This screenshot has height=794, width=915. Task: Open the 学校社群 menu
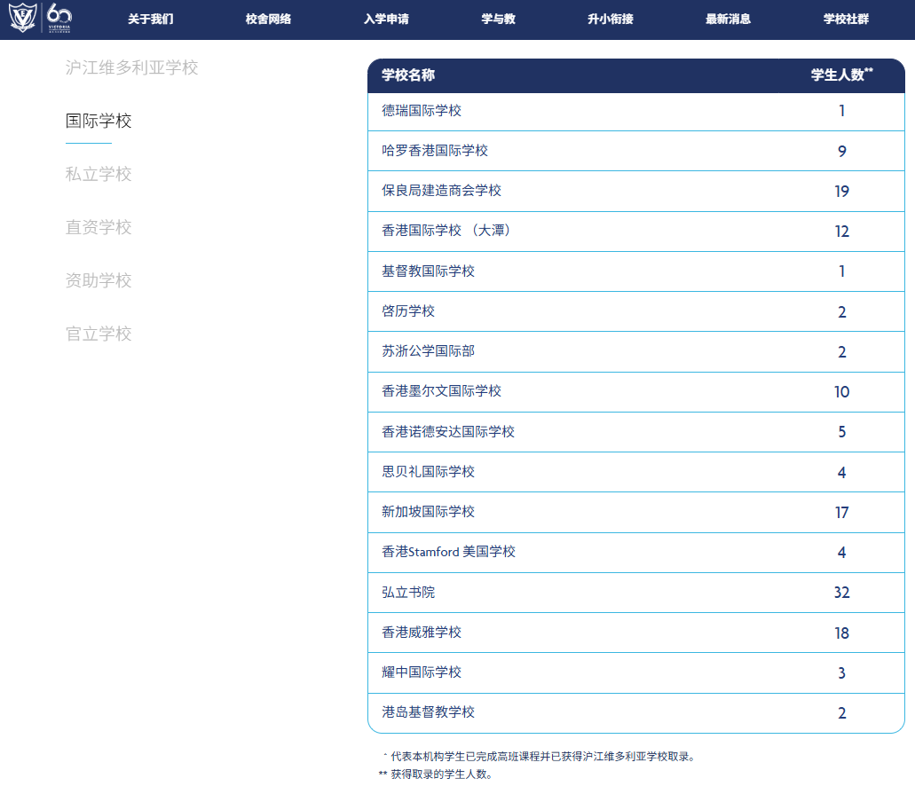(846, 20)
